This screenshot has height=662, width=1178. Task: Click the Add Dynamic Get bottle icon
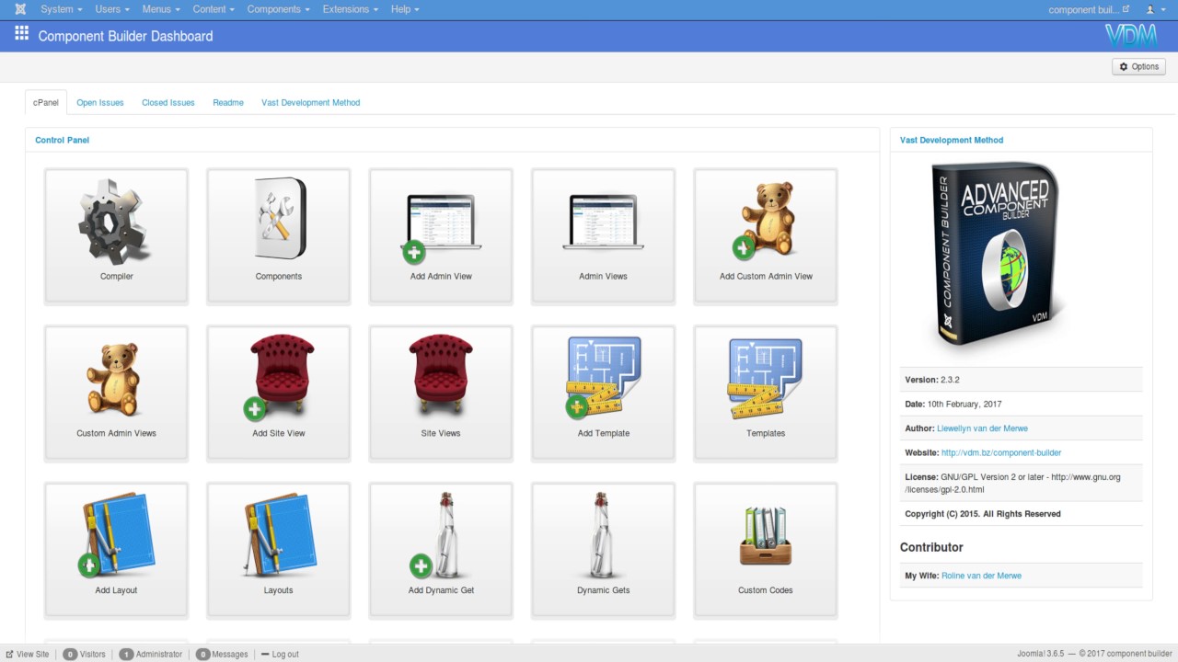click(x=435, y=535)
